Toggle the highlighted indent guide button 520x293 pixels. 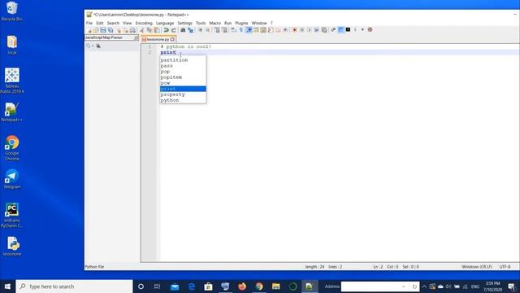coord(249,30)
